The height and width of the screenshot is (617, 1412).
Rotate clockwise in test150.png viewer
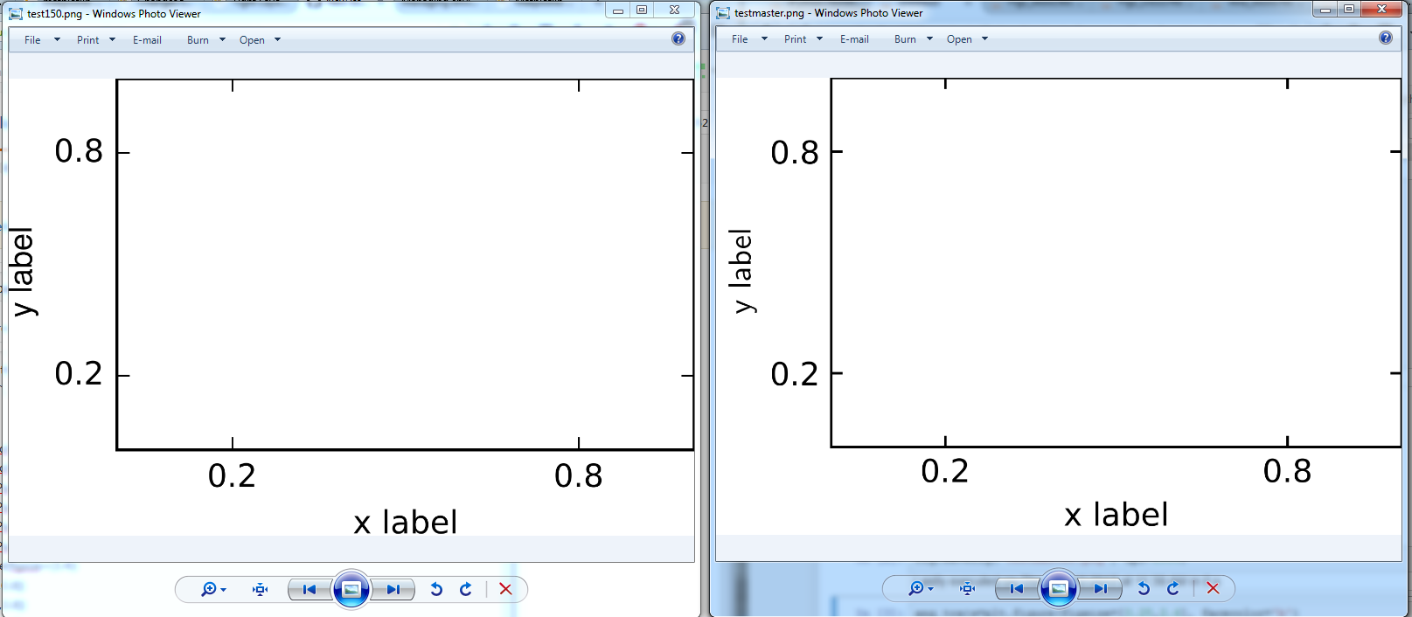466,589
